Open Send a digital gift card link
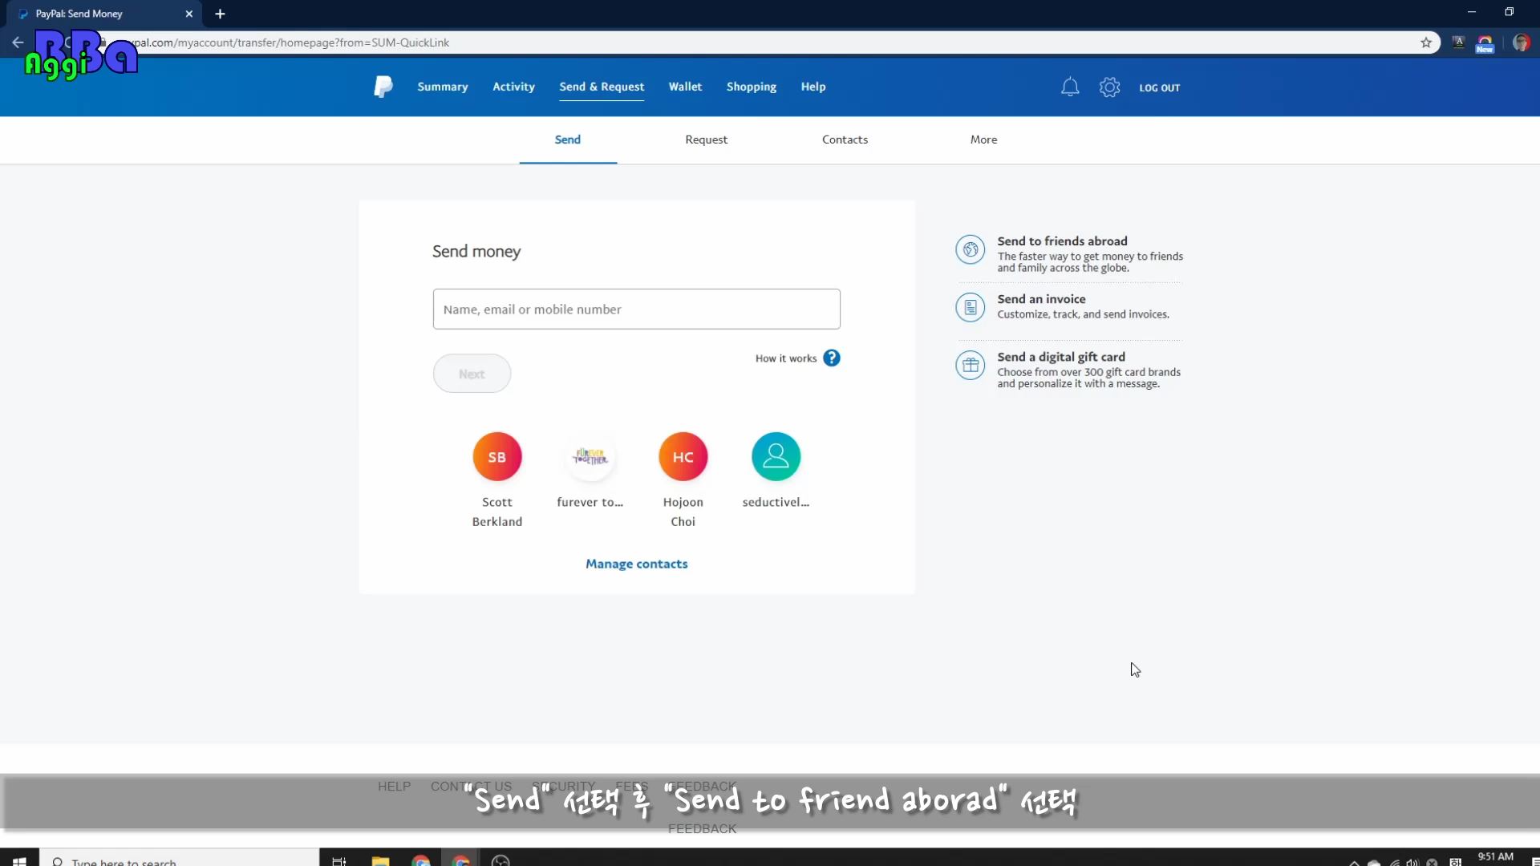 tap(1061, 357)
